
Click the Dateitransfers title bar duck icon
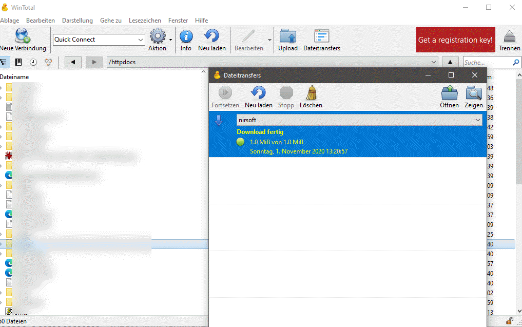tap(217, 75)
